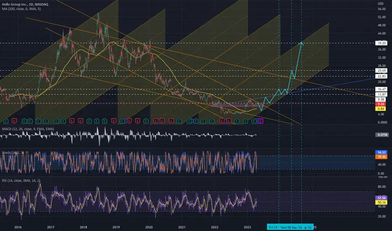Click the purple RSI value 57.56
Screen dimensions: 392x231
click(381, 198)
